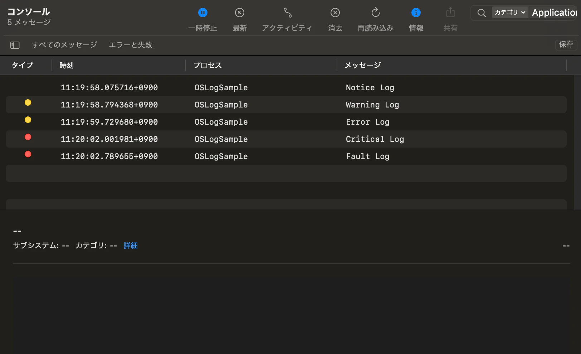Click timestamp 11:20:02.789655+0900
Screen dimensions: 581x354
(x=109, y=156)
